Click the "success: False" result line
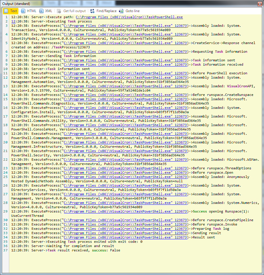Viewport: 264px width, 275px height. (65, 250)
